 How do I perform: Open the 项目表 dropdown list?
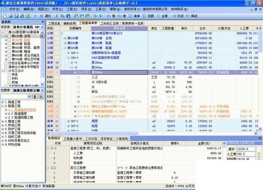pos(42,27)
